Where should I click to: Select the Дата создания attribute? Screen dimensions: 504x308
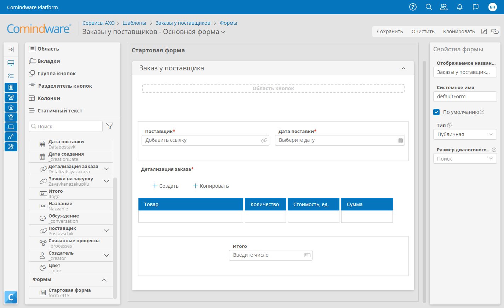tap(71, 156)
